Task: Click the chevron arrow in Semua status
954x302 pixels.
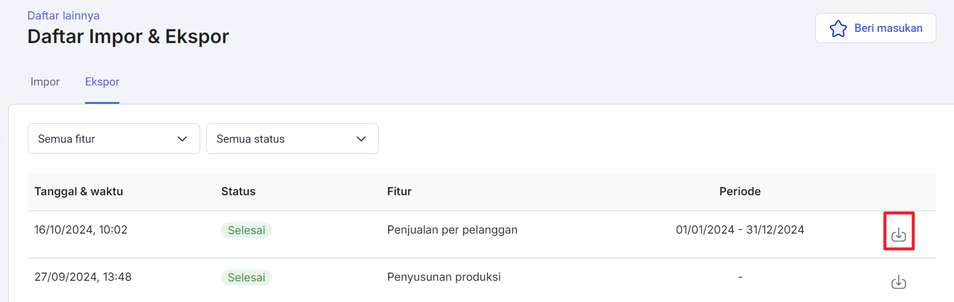Action: click(x=361, y=139)
